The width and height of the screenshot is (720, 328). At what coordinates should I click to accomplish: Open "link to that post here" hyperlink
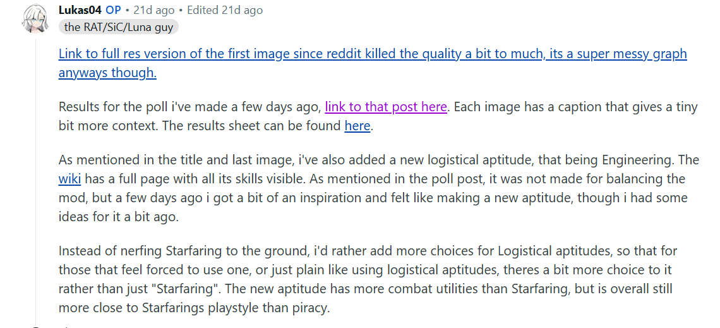click(386, 107)
